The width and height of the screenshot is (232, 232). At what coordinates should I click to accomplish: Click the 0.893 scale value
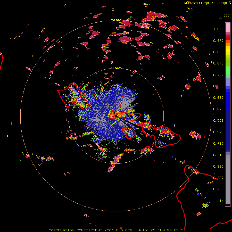[x=218, y=52]
